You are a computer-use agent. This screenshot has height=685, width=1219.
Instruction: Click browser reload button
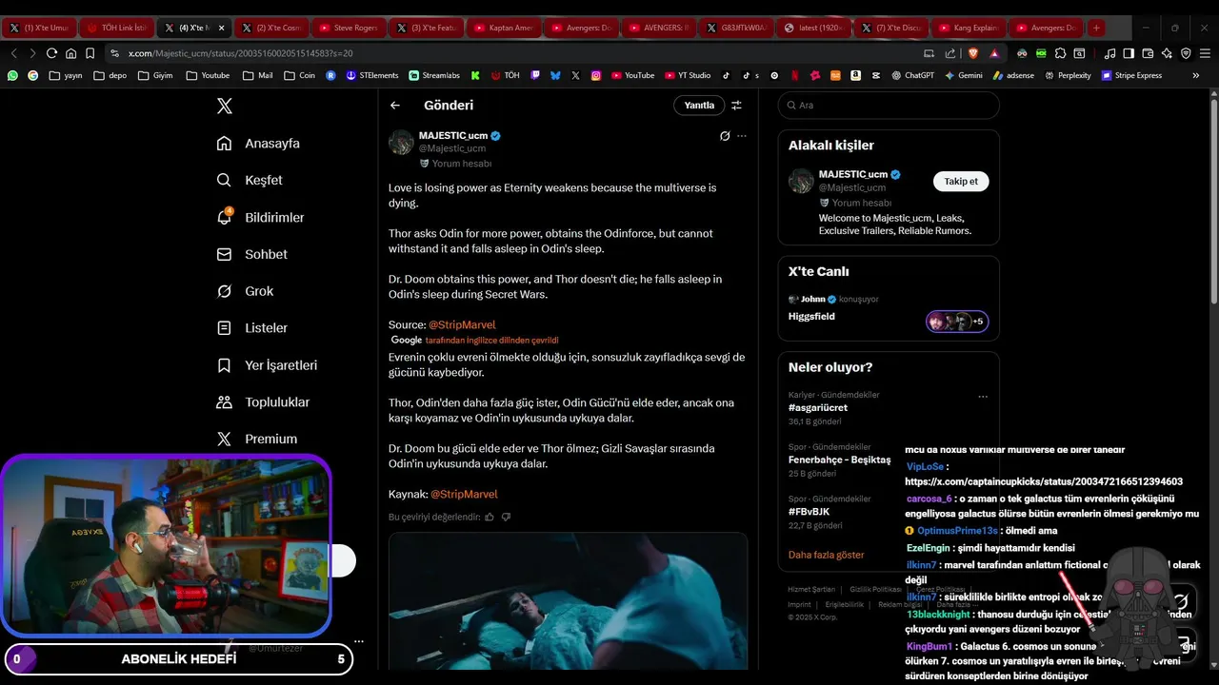click(x=51, y=53)
